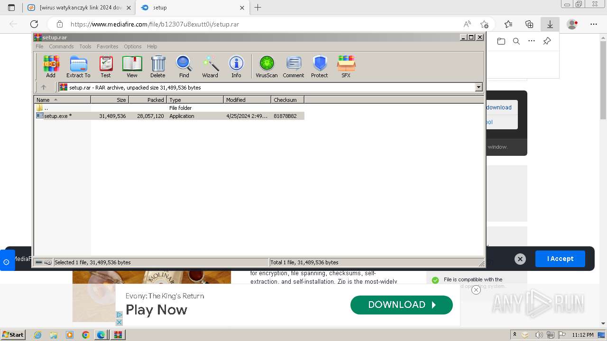Sort files by Size column
Image resolution: width=607 pixels, height=341 pixels.
coord(110,100)
